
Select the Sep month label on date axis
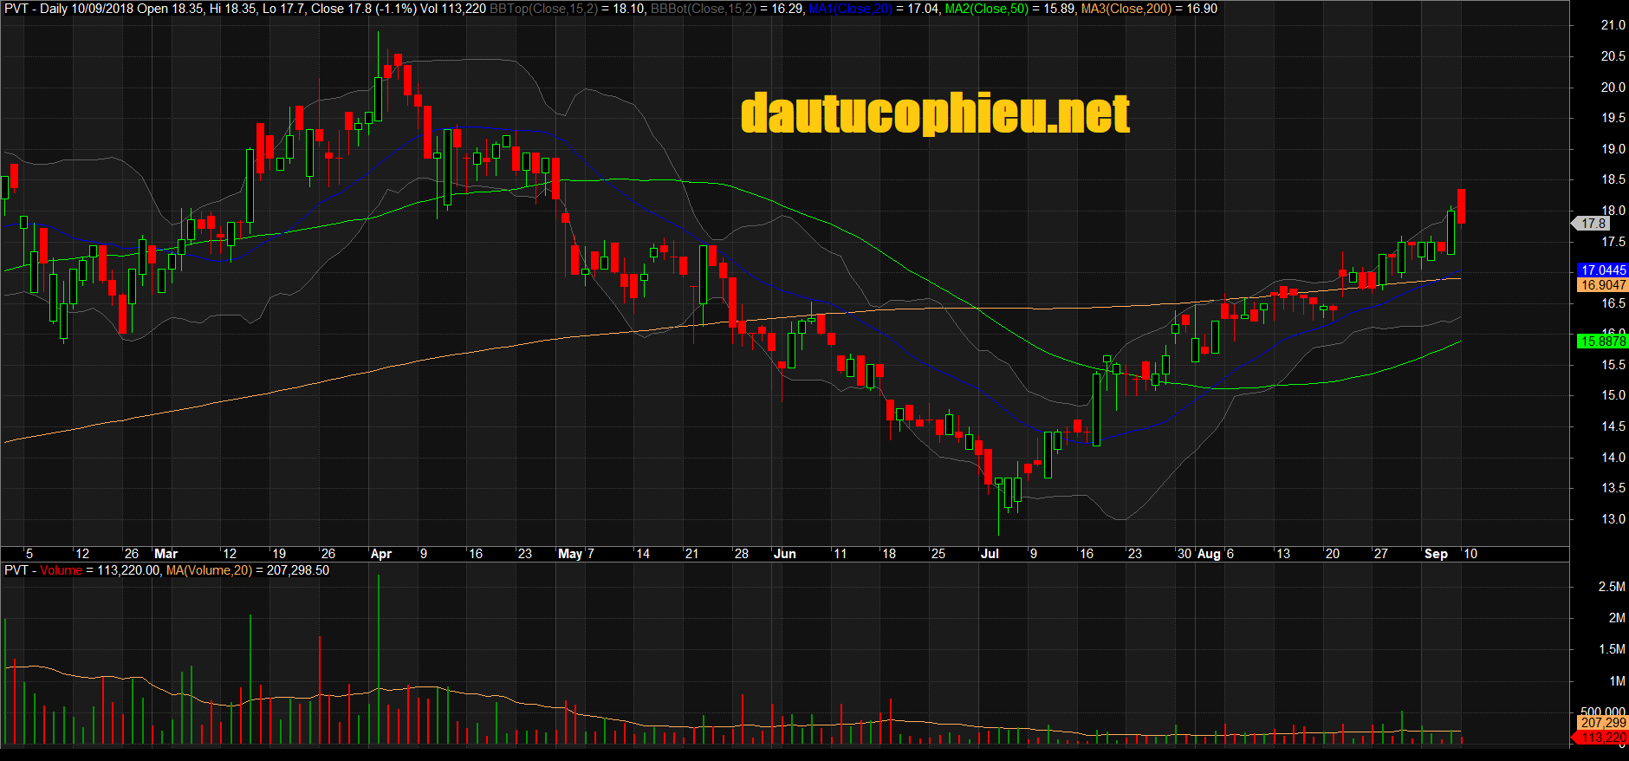tap(1436, 554)
